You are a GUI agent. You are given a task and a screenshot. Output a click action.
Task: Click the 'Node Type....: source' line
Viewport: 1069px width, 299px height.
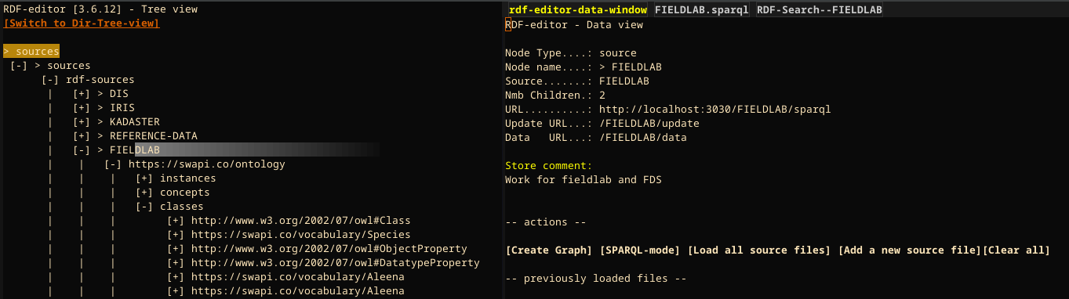coord(571,53)
